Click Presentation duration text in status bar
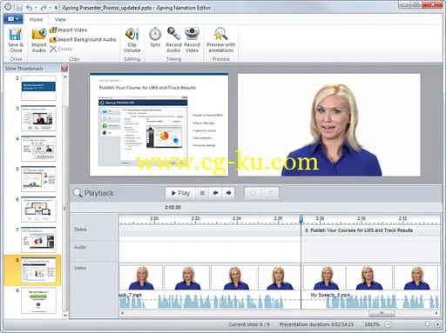The width and height of the screenshot is (446, 333). pos(316,324)
